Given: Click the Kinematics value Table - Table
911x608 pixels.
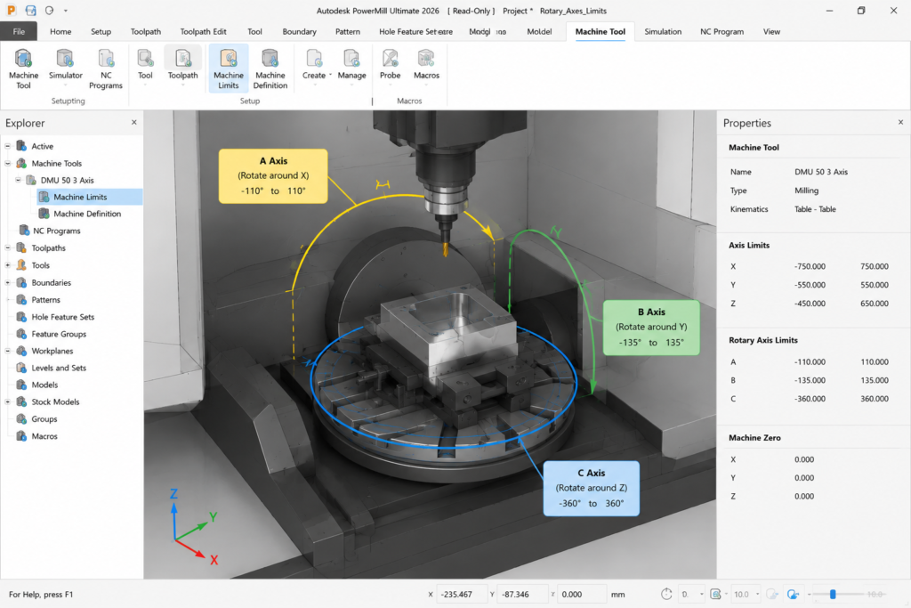Looking at the screenshot, I should pyautogui.click(x=815, y=209).
